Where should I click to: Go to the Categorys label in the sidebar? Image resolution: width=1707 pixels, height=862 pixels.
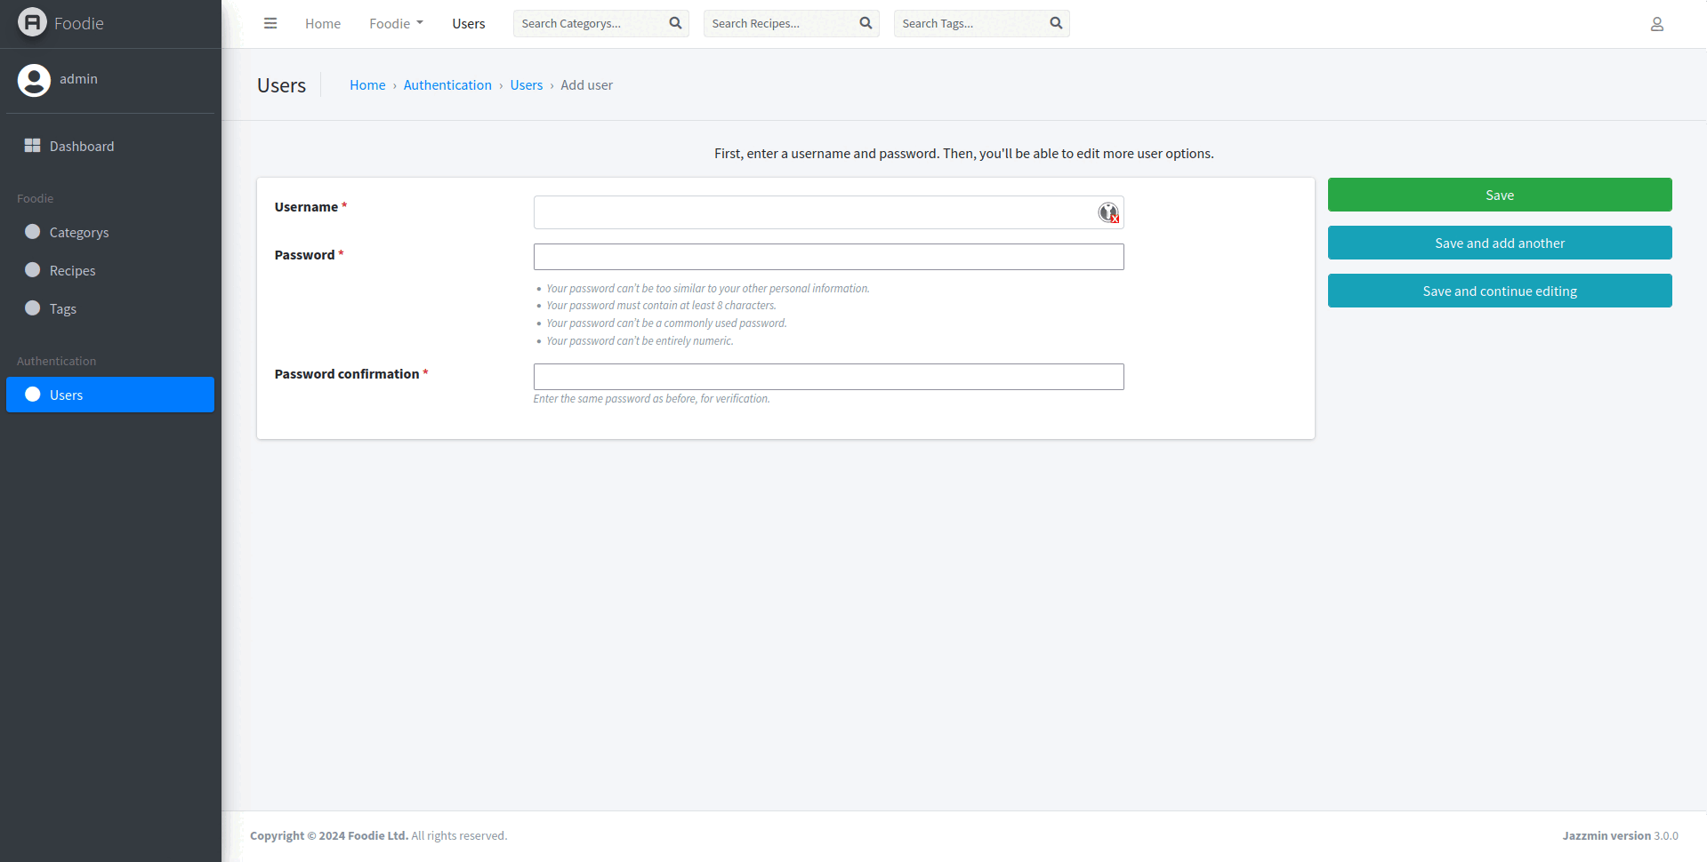tap(79, 233)
